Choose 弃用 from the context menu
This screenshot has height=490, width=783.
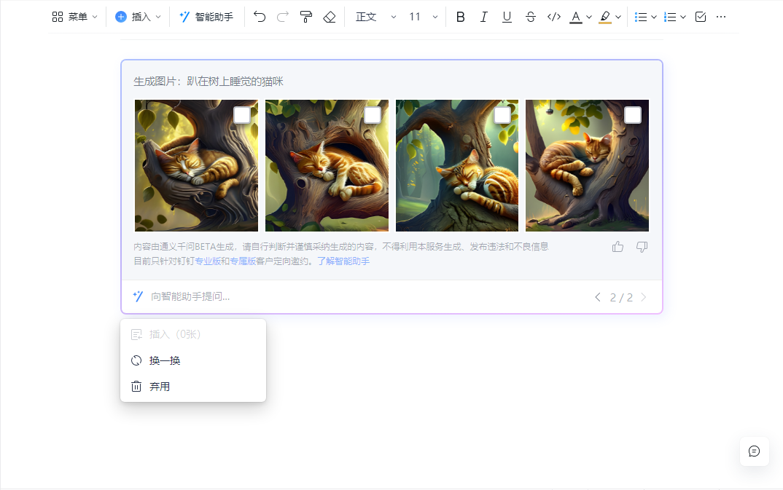coord(159,387)
